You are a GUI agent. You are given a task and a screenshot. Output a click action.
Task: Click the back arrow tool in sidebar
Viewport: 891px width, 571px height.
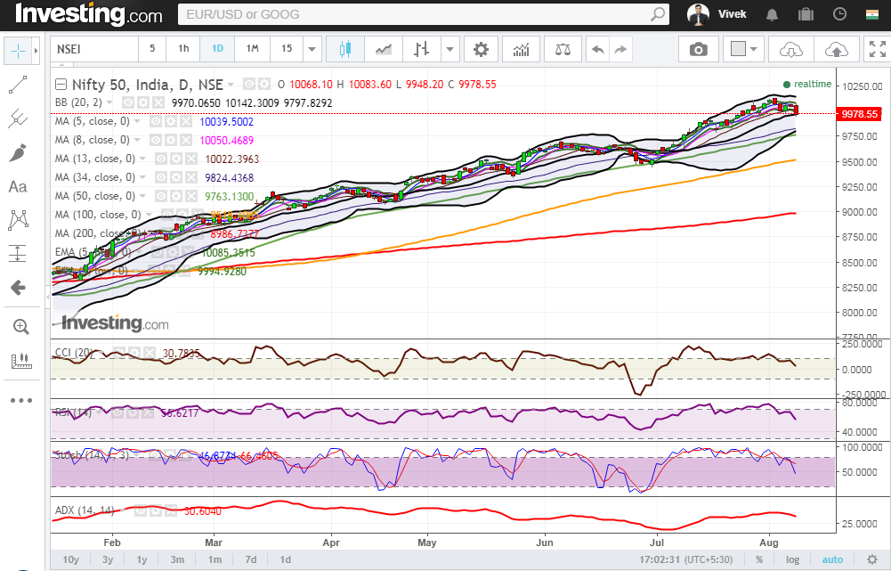(x=18, y=287)
